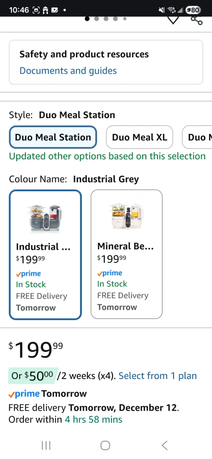Image resolution: width=212 pixels, height=459 pixels.
Task: Tap the Industrial Grey product thumbnail image
Action: pyautogui.click(x=45, y=217)
